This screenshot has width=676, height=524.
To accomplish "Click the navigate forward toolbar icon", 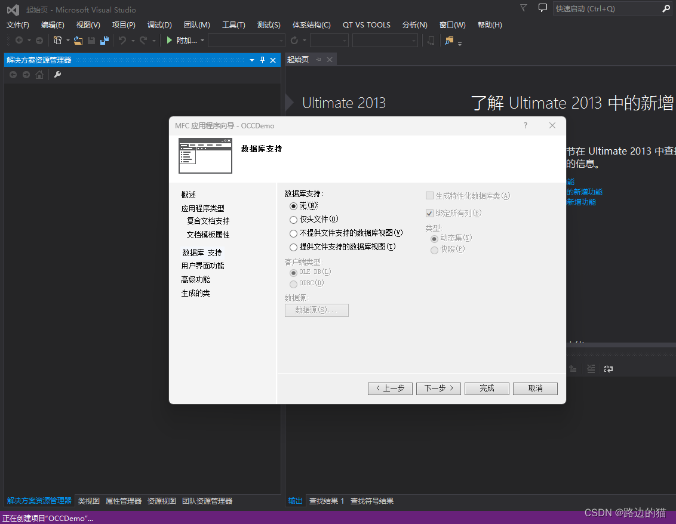I will coord(39,40).
